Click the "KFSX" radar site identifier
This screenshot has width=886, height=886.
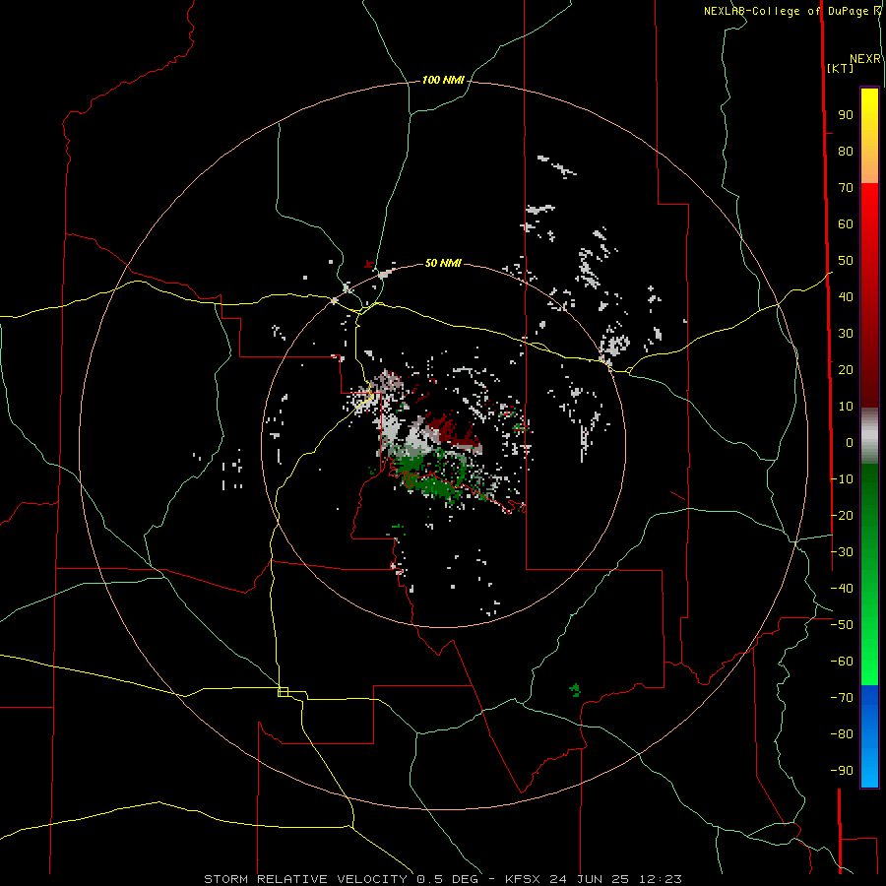click(523, 879)
